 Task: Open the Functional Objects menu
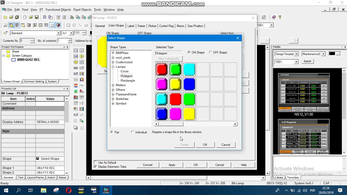coord(58,9)
